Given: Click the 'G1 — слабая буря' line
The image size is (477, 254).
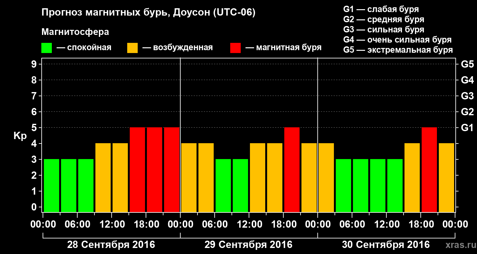Looking at the screenshot, I should 381,9.
